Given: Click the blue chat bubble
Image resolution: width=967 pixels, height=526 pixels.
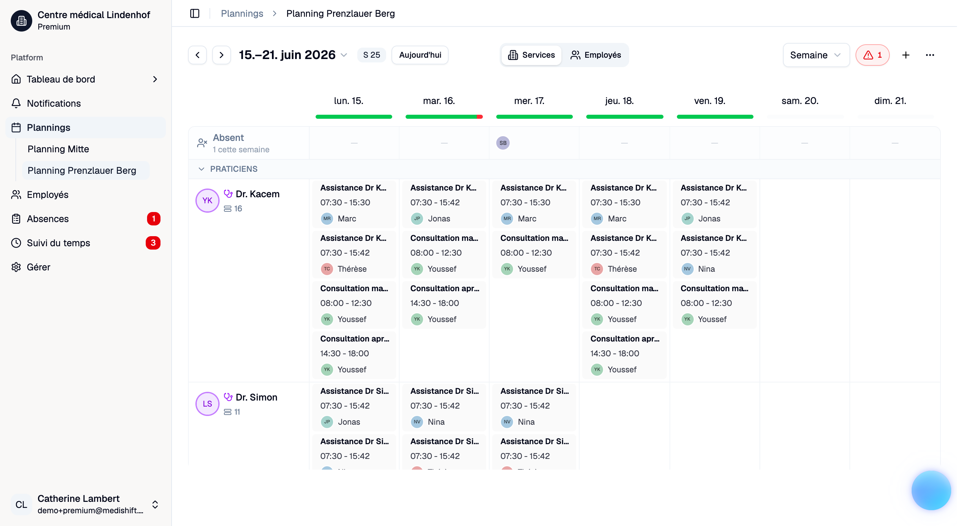Looking at the screenshot, I should pos(931,490).
